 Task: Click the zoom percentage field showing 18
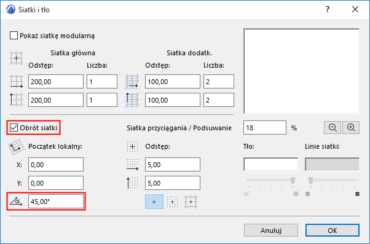click(x=265, y=128)
